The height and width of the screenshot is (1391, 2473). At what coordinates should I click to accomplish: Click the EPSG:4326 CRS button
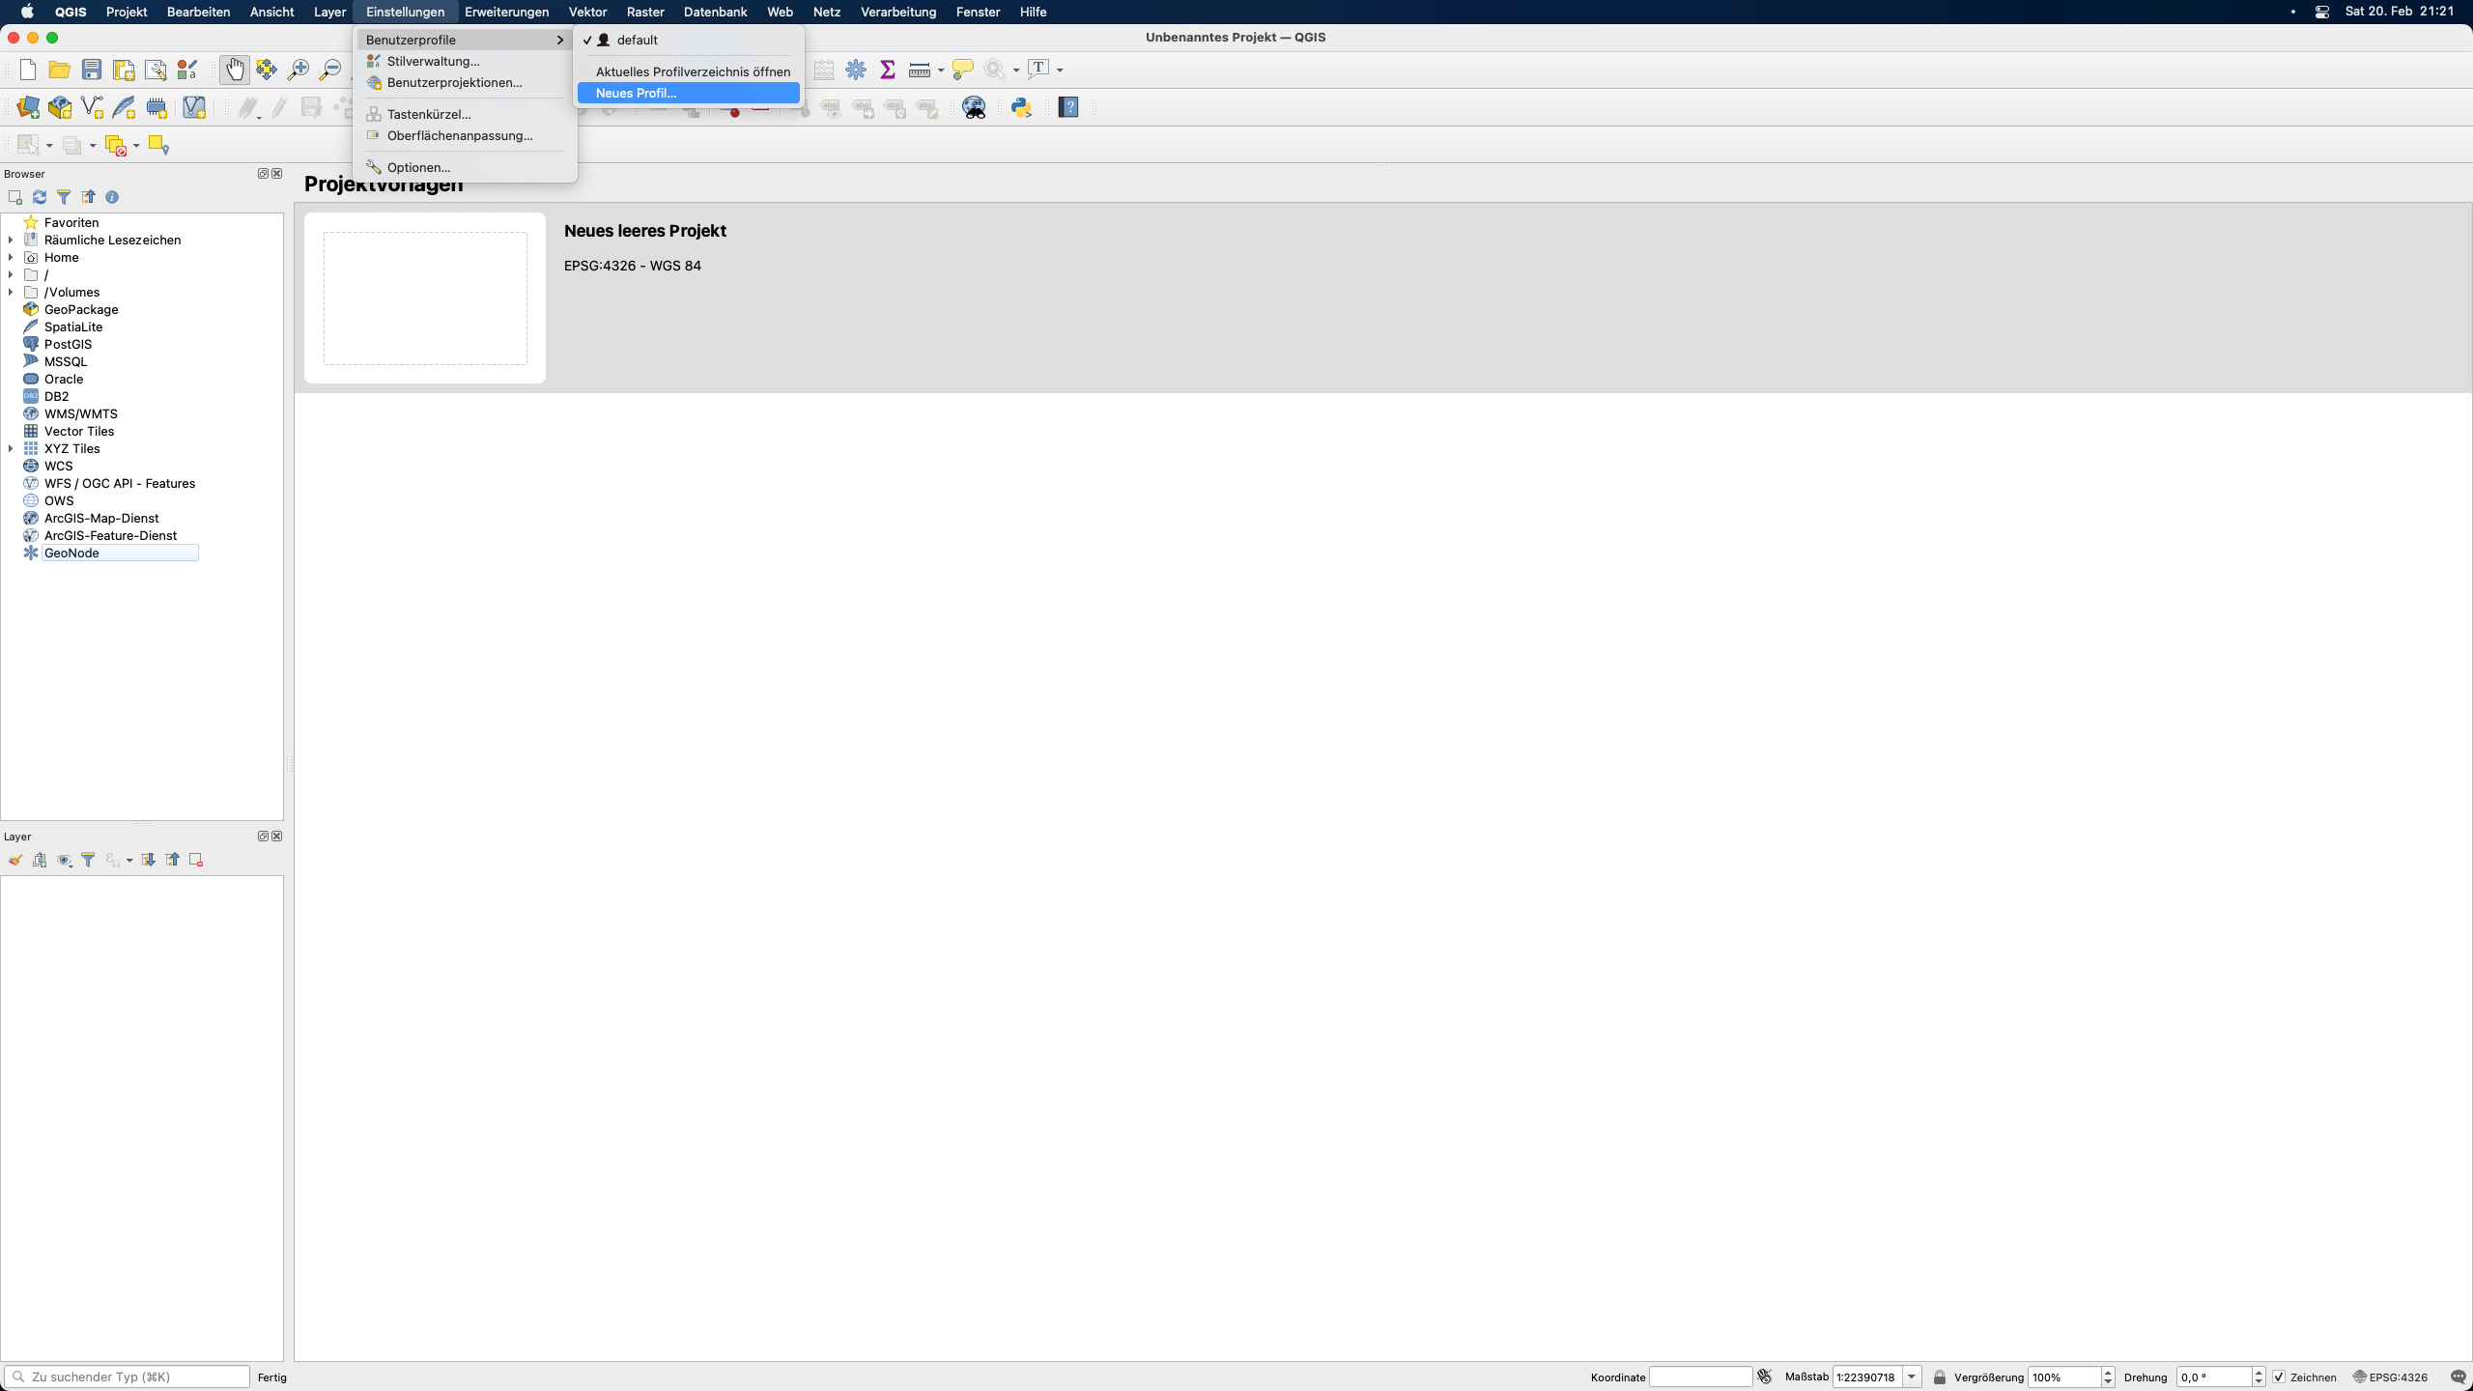[x=2390, y=1377]
